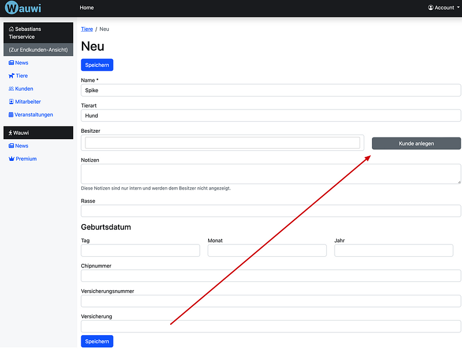Screen dimensions: 462x351
Task: Click the calendar icon next to Veranstaltungen
Action: pyautogui.click(x=11, y=115)
